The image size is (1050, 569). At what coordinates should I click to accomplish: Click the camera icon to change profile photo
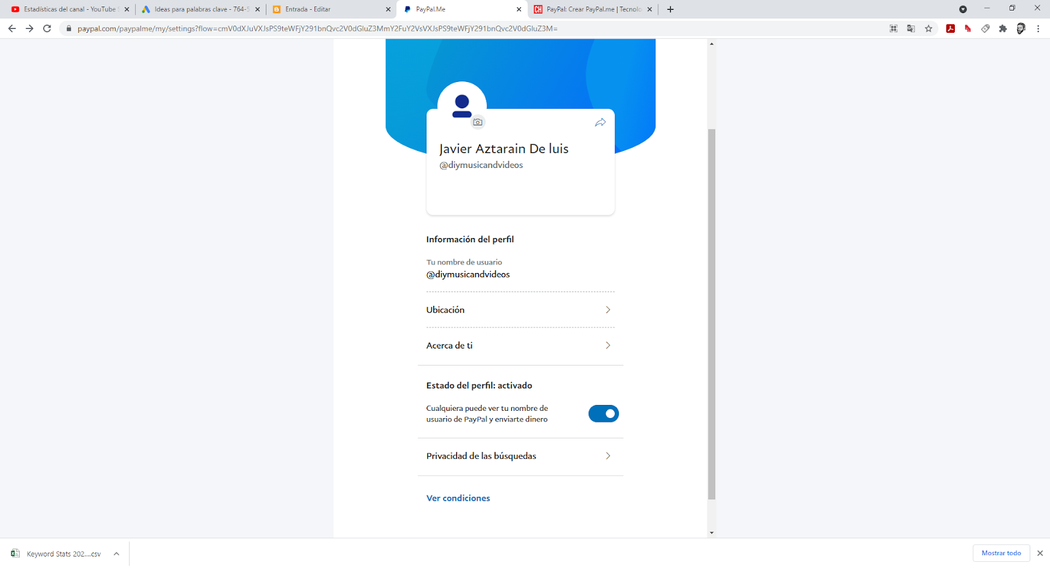[x=478, y=122]
